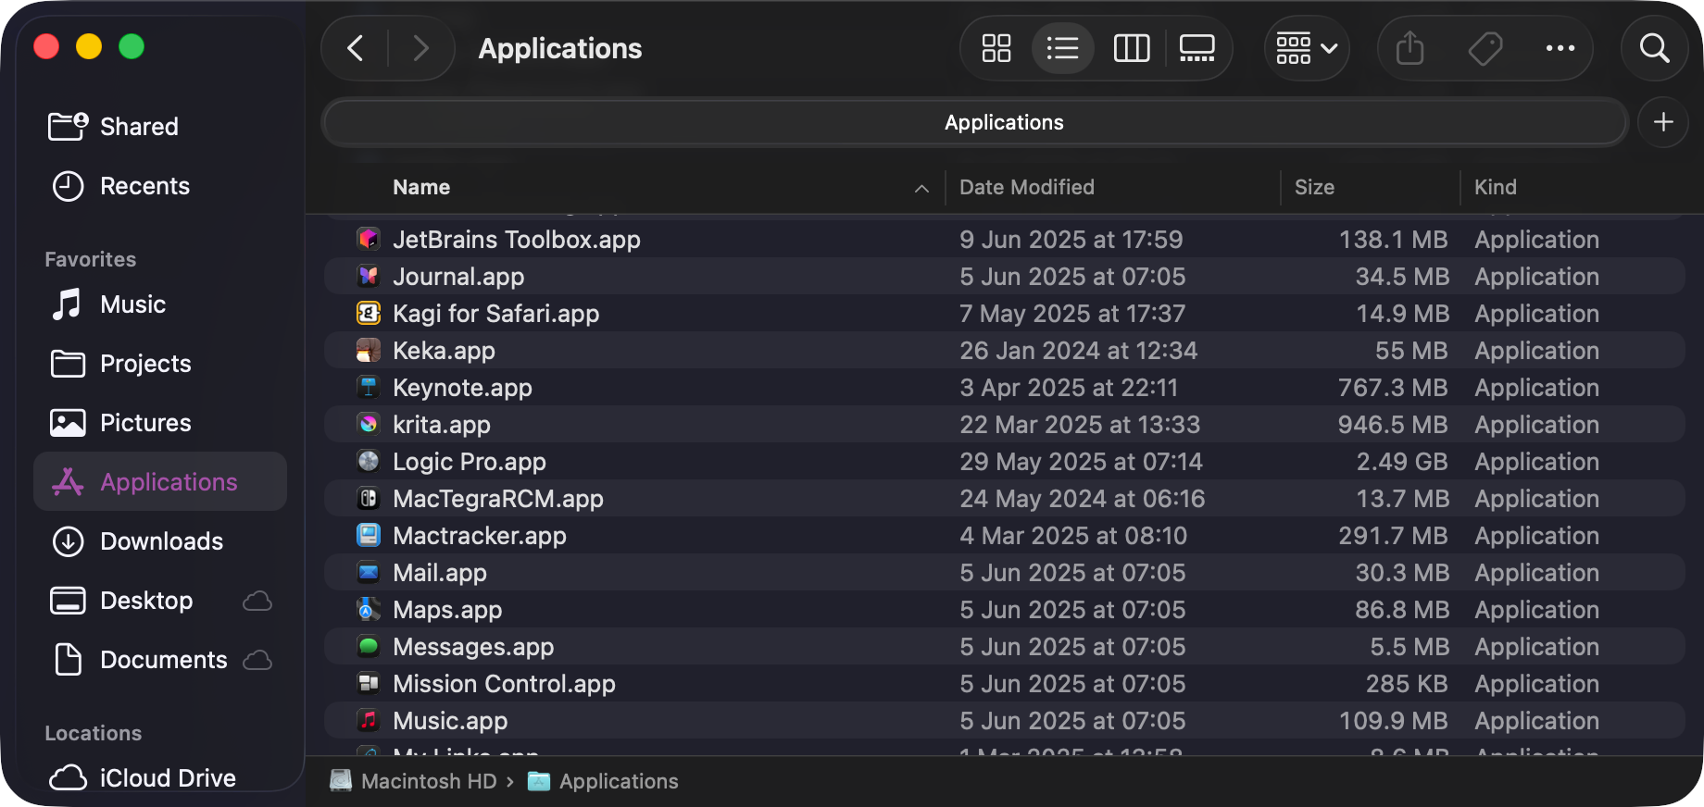Add a new tab with plus button
Screen dimensions: 1704x807
pyautogui.click(x=1663, y=122)
